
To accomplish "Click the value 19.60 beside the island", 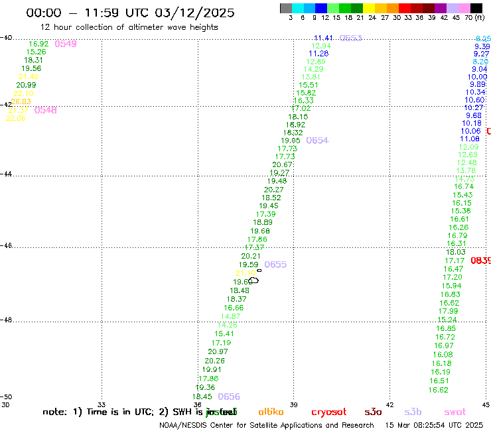I will [x=243, y=282].
